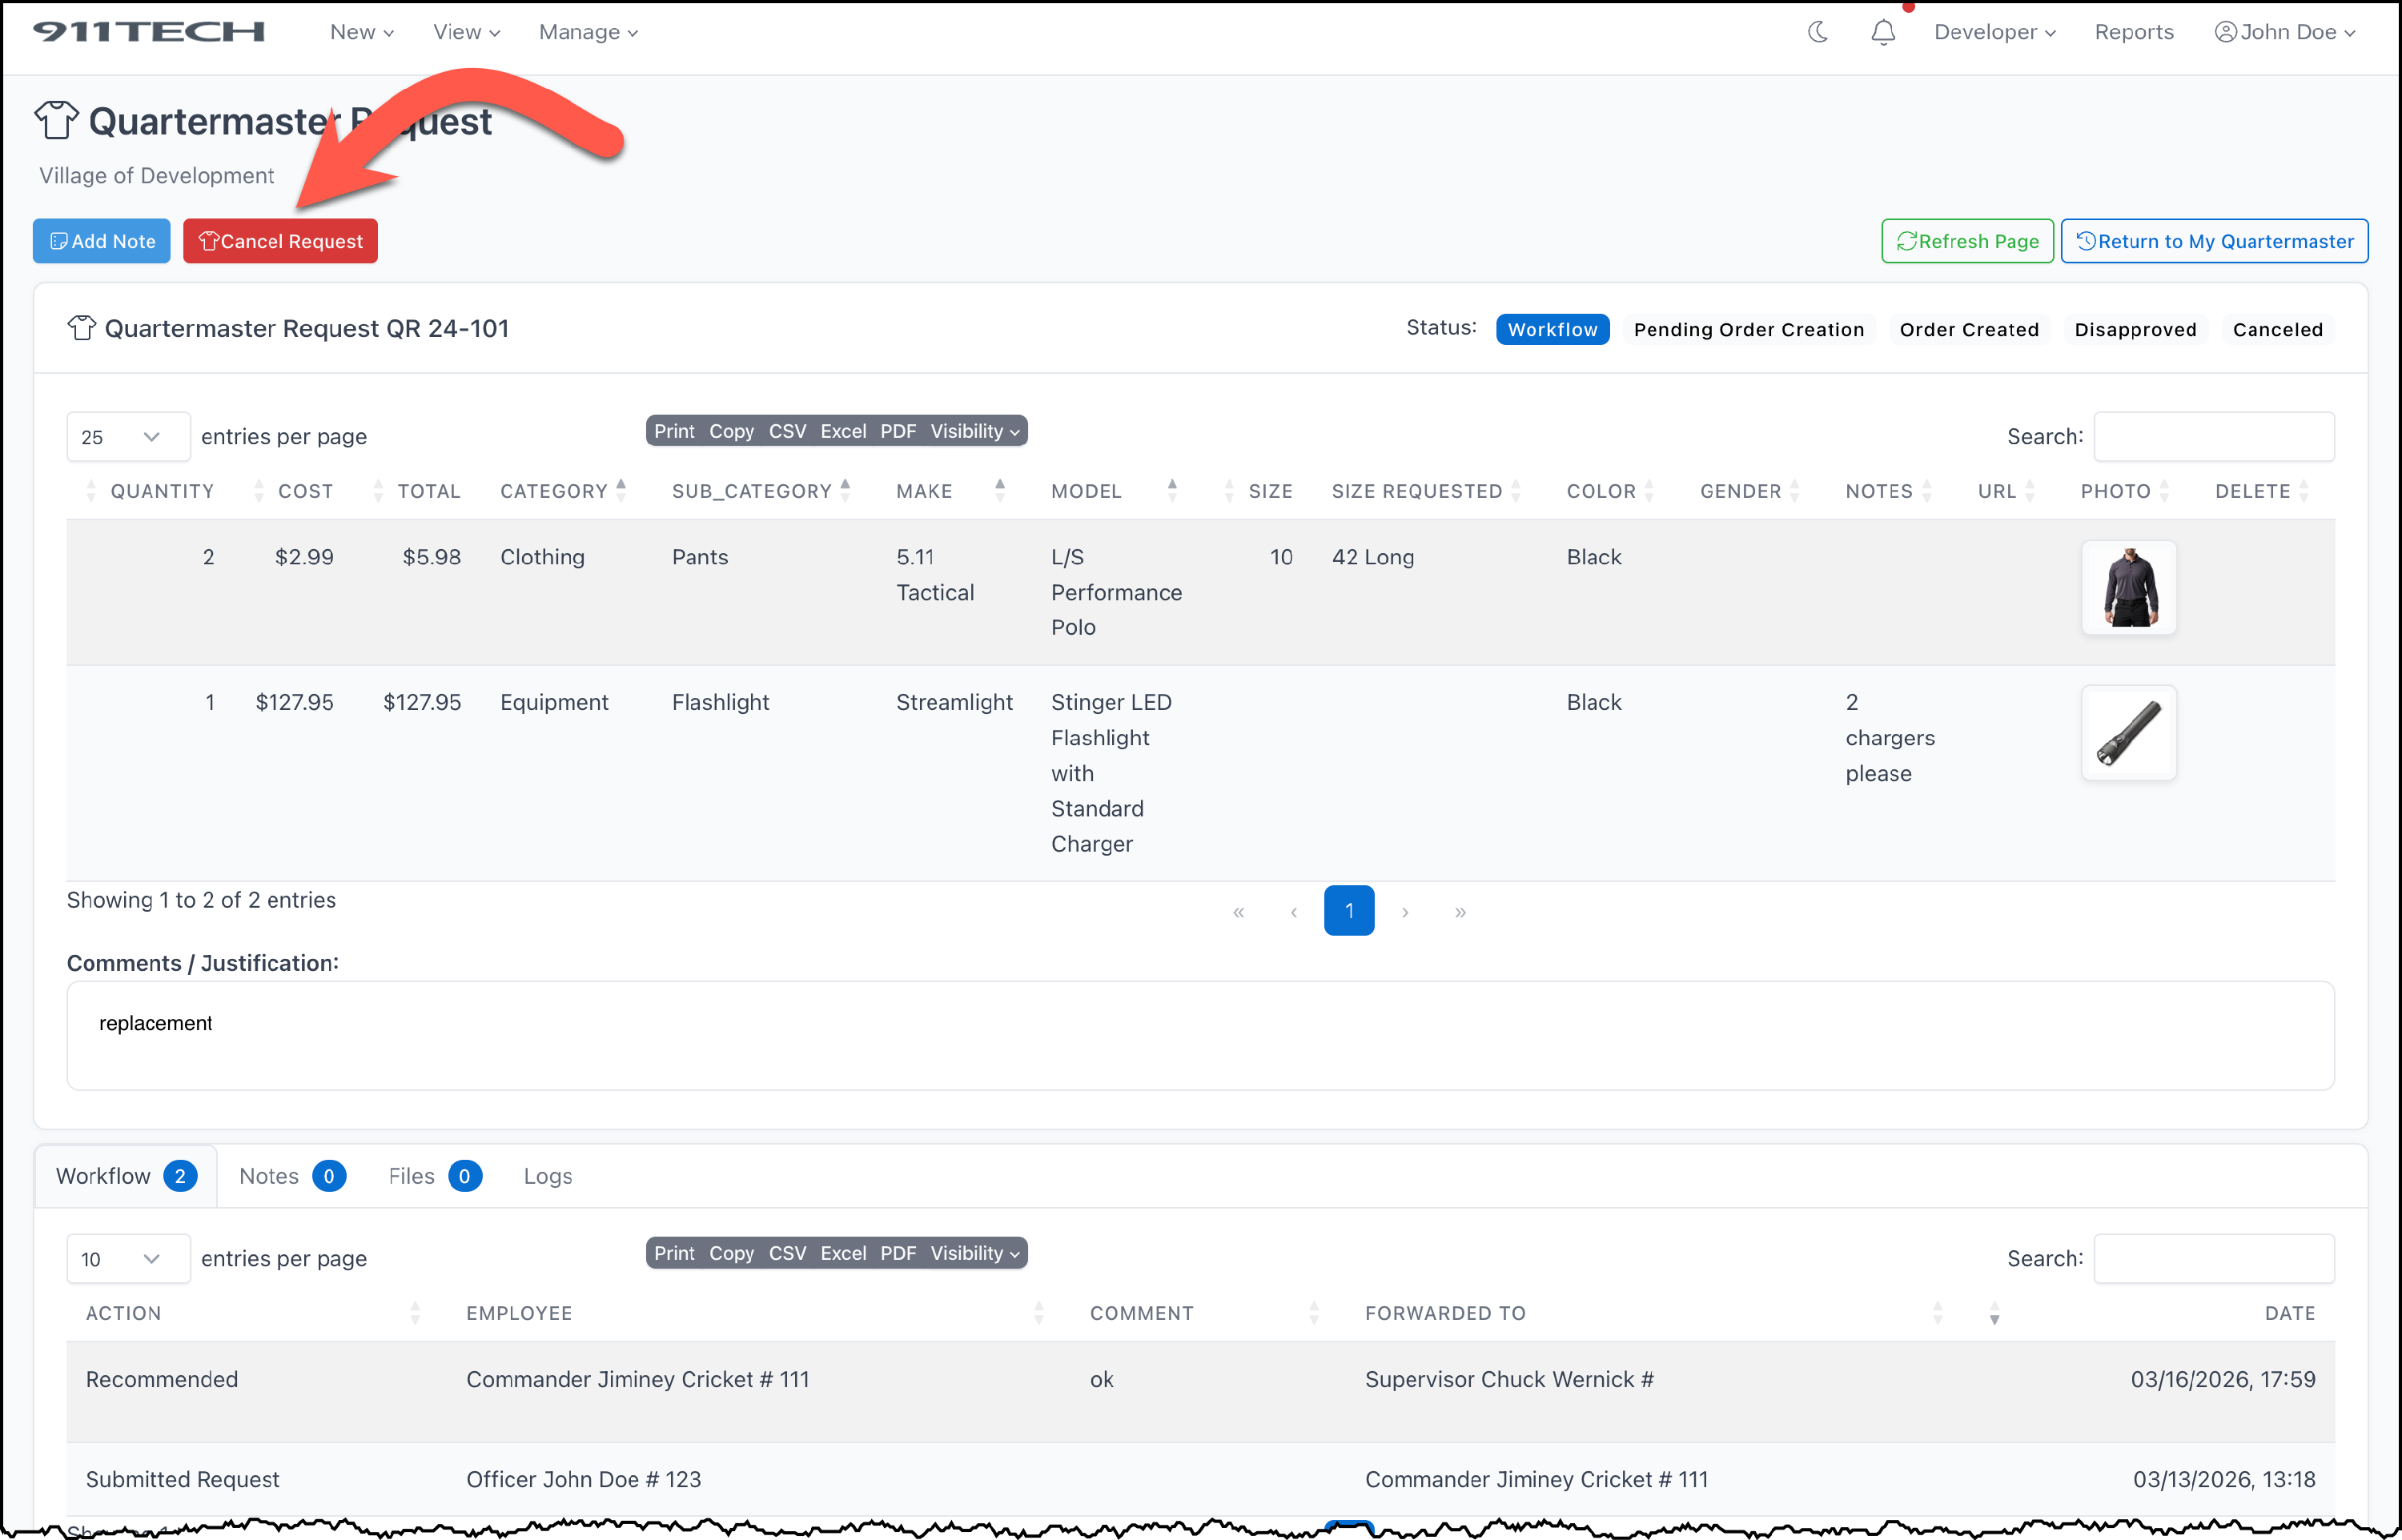Image resolution: width=2402 pixels, height=1540 pixels.
Task: Click the Refresh Page button
Action: [x=1967, y=241]
